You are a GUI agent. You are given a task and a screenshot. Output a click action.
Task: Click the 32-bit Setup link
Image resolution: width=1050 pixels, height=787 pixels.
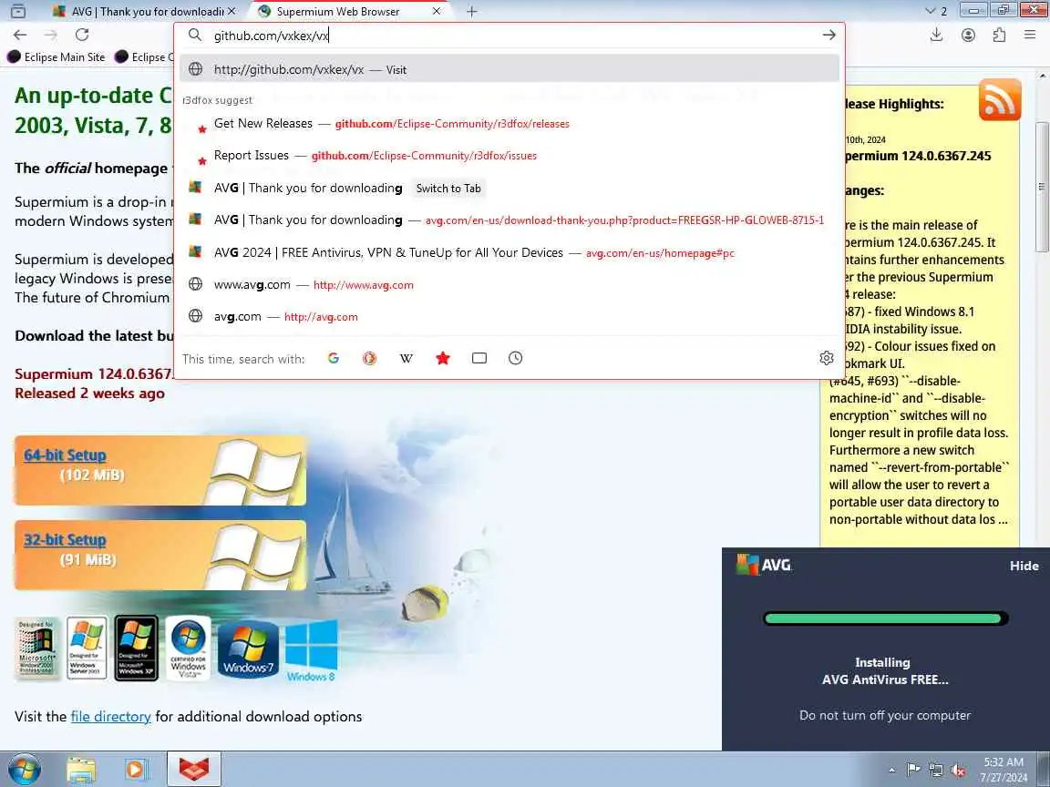(65, 539)
